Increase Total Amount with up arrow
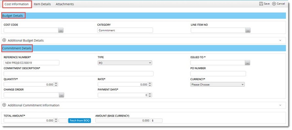This screenshot has width=292, height=130. [56, 120]
